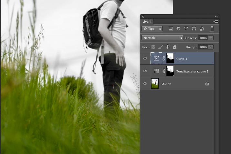Open the Livelli panel options menu
Screen dimensions: 231x154
[215, 22]
